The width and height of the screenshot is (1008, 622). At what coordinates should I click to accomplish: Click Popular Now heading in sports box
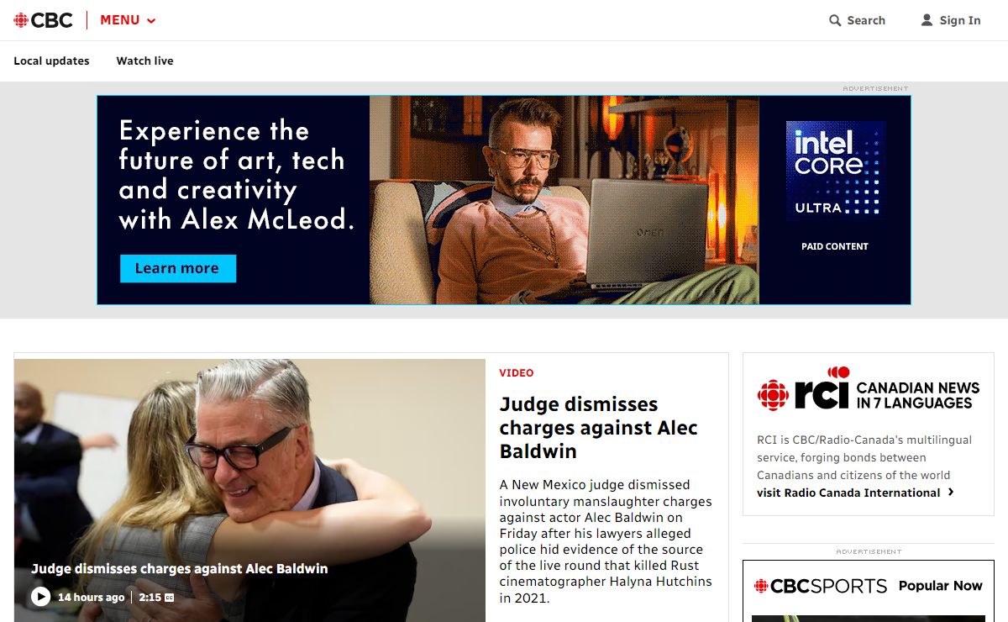pos(941,586)
